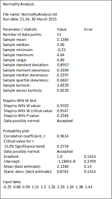Click the Value column header
The height and width of the screenshot is (199, 112).
62,30
